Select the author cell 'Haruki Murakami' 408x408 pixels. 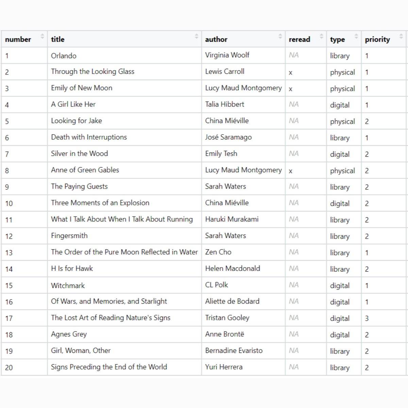(232, 219)
